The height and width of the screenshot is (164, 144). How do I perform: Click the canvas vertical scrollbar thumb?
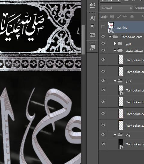[x=83, y=40]
